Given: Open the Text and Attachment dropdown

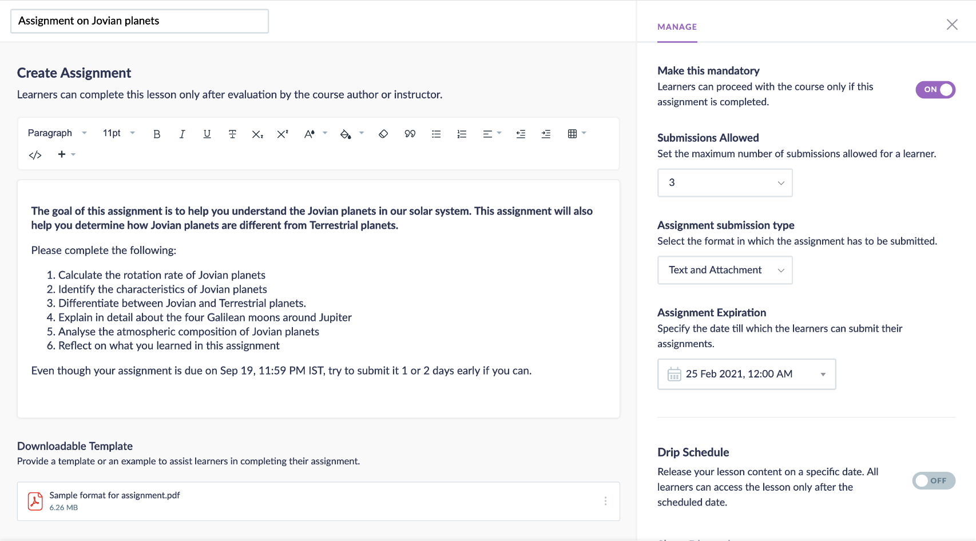Looking at the screenshot, I should [724, 270].
